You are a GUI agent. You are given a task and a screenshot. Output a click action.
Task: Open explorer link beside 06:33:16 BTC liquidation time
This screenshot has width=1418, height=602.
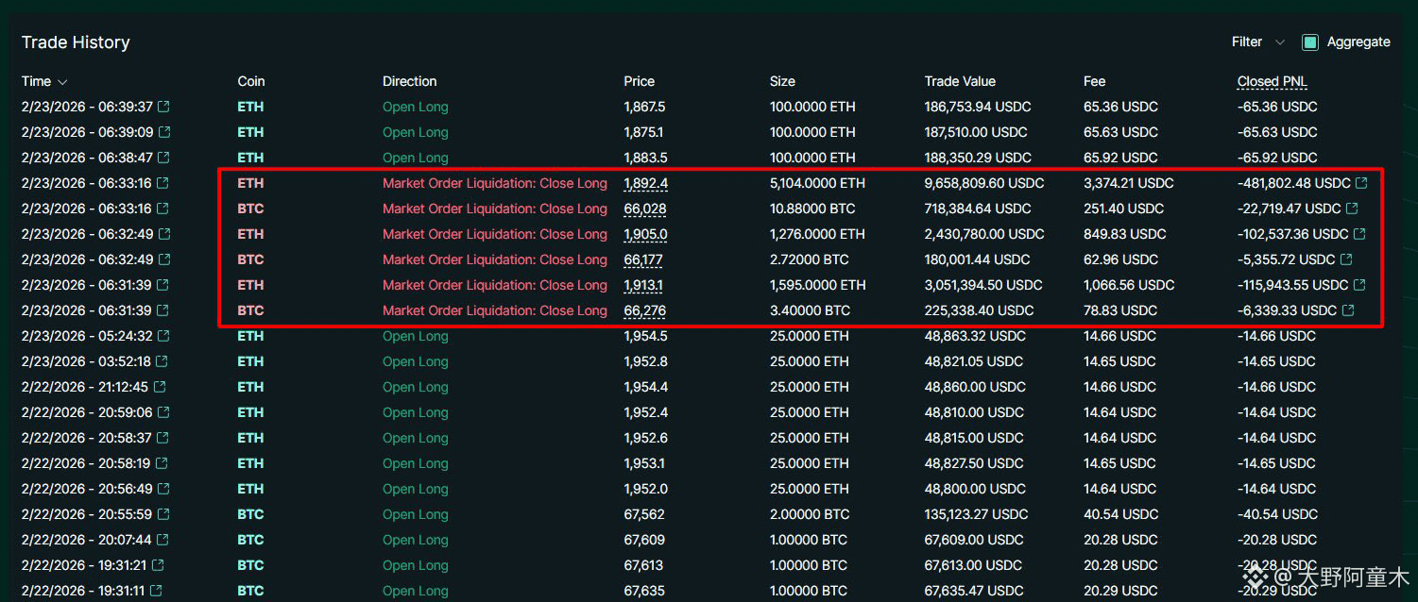click(162, 209)
